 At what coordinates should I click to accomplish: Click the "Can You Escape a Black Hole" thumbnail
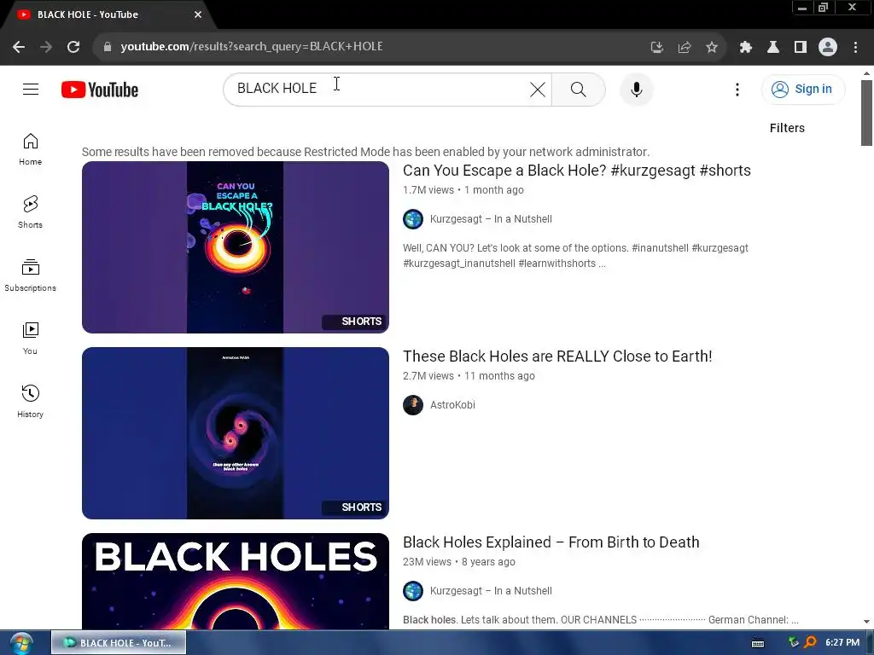(236, 247)
